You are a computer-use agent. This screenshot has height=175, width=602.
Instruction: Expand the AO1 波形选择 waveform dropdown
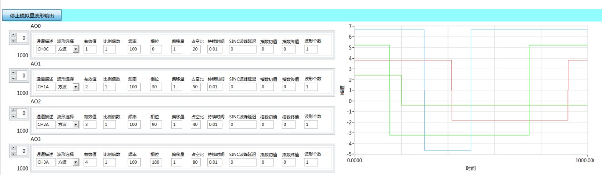[75, 87]
